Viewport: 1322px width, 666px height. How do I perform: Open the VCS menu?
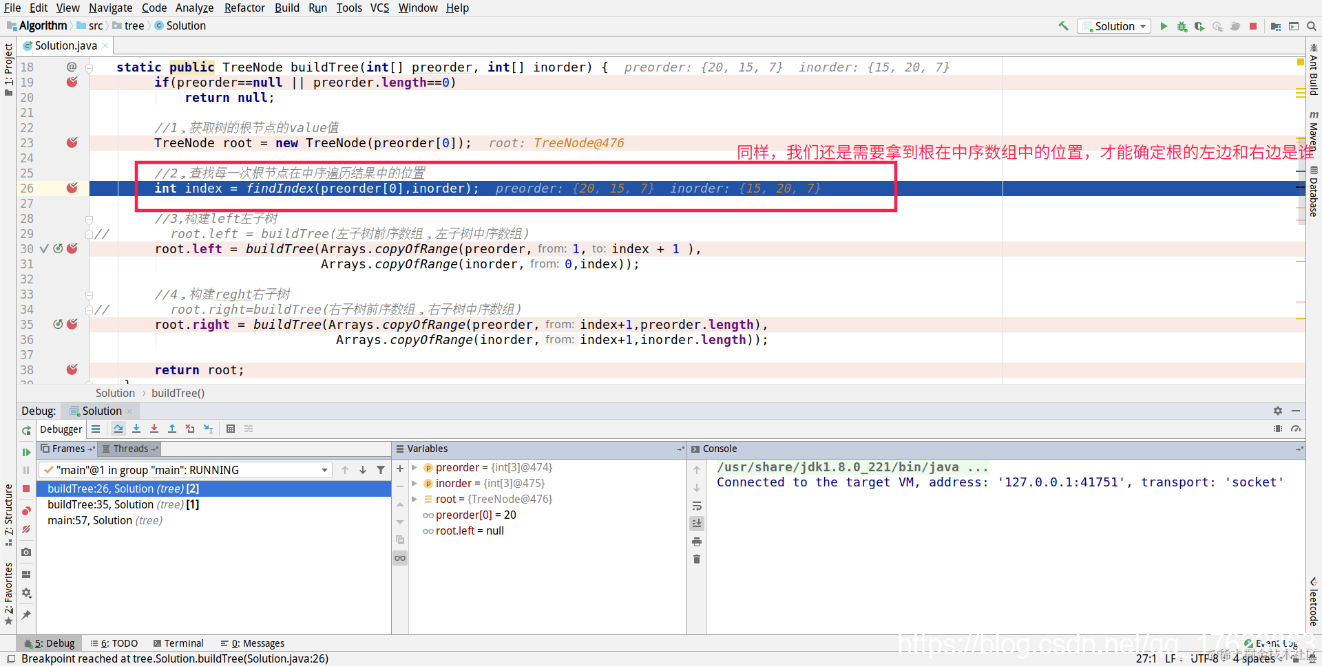tap(379, 8)
